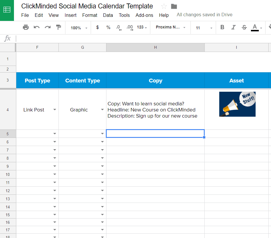Open the Add-ons menu
This screenshot has height=238, width=271.
(x=144, y=15)
